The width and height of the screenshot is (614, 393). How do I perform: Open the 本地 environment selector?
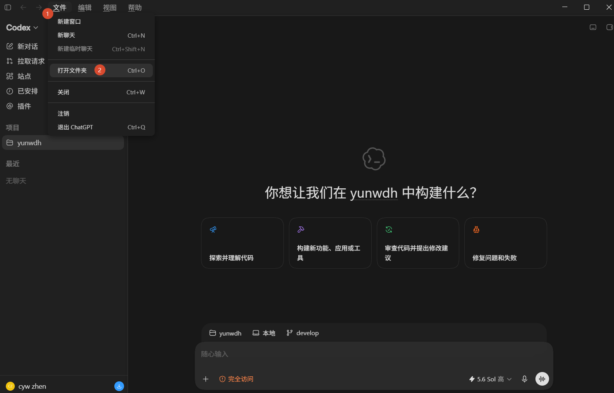[264, 333]
